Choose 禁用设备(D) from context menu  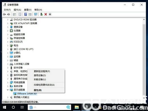coord(46,75)
